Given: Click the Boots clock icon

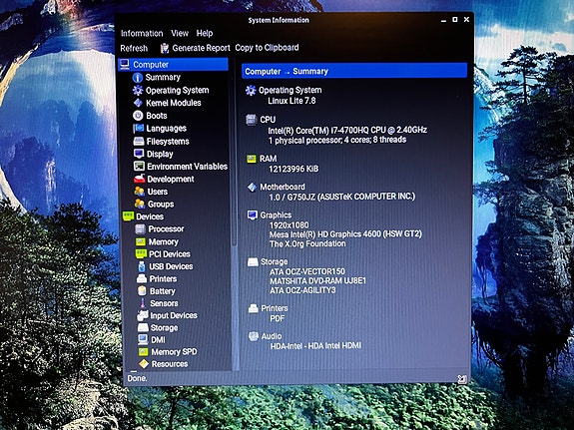Looking at the screenshot, I should click(138, 116).
